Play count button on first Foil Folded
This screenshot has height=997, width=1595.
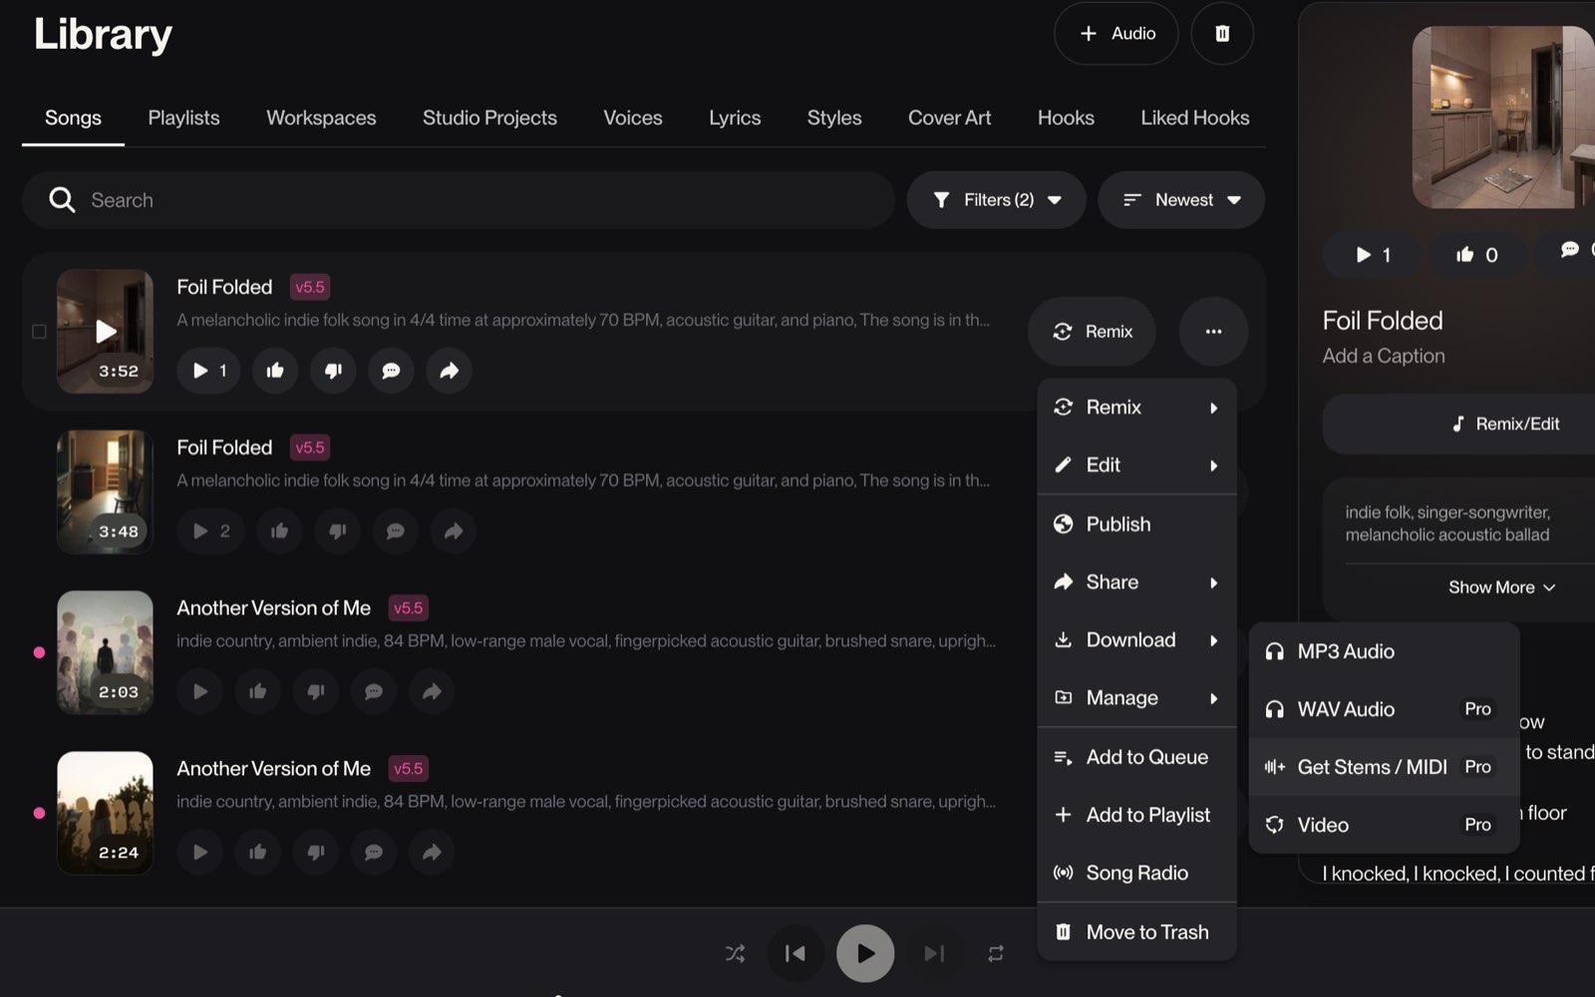point(208,371)
